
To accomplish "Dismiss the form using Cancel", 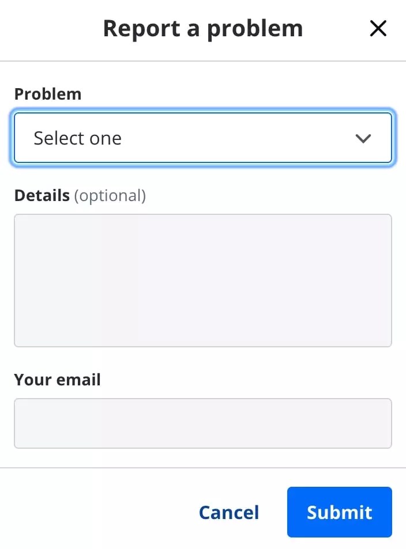I will (x=229, y=512).
